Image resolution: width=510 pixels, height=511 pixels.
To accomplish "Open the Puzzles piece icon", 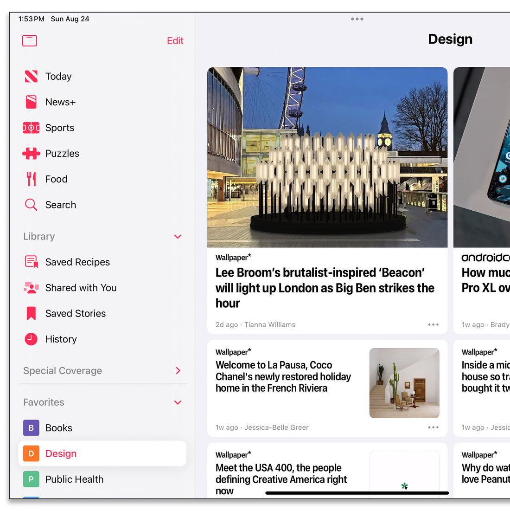I will coord(31,154).
